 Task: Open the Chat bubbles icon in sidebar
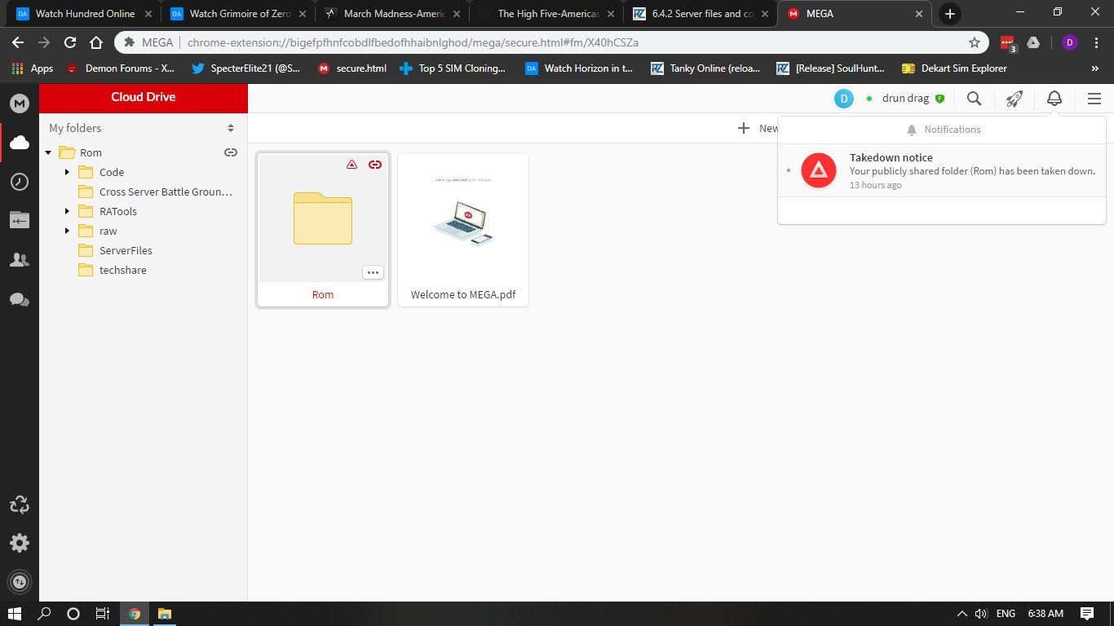[20, 300]
